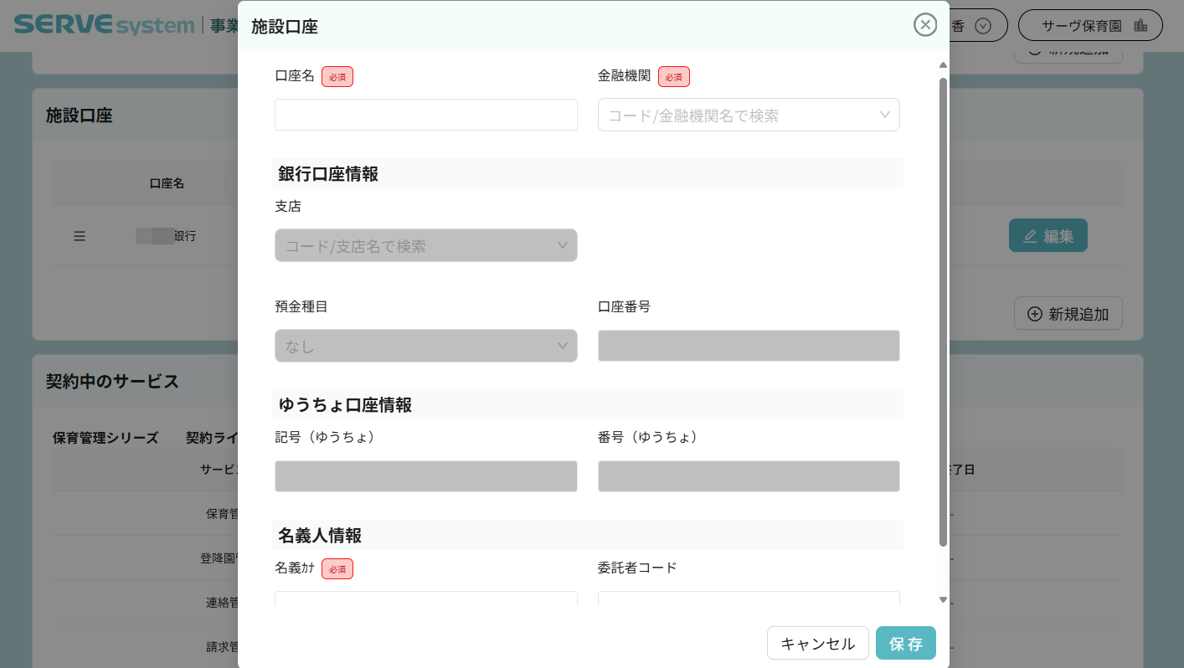The width and height of the screenshot is (1184, 668).
Task: Click the SERVE system logo
Action: point(104,25)
